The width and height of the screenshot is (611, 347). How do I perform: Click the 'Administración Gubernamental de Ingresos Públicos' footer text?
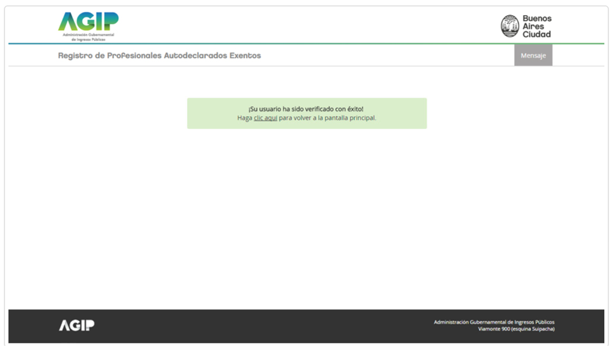pyautogui.click(x=494, y=322)
